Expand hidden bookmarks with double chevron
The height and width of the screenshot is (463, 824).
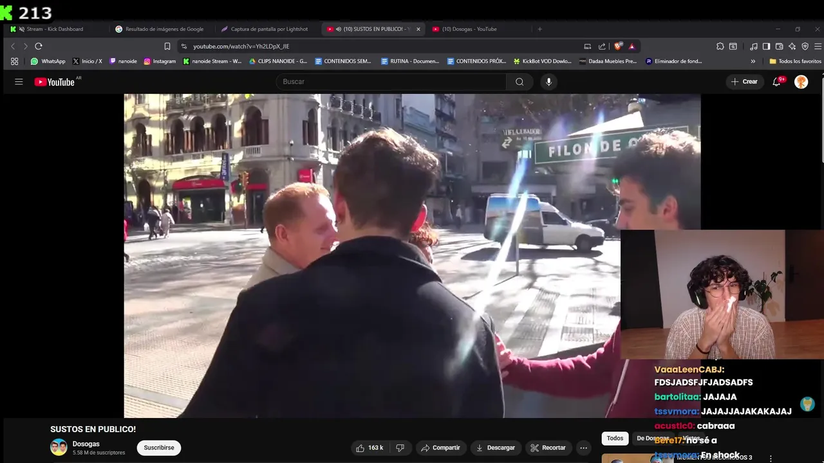pyautogui.click(x=753, y=61)
